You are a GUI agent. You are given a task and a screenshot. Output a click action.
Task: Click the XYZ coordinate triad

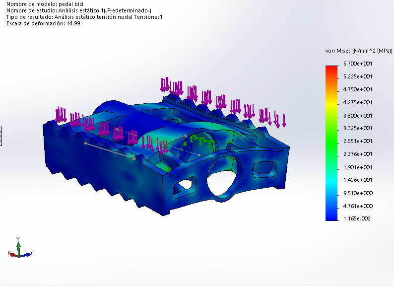(20, 247)
